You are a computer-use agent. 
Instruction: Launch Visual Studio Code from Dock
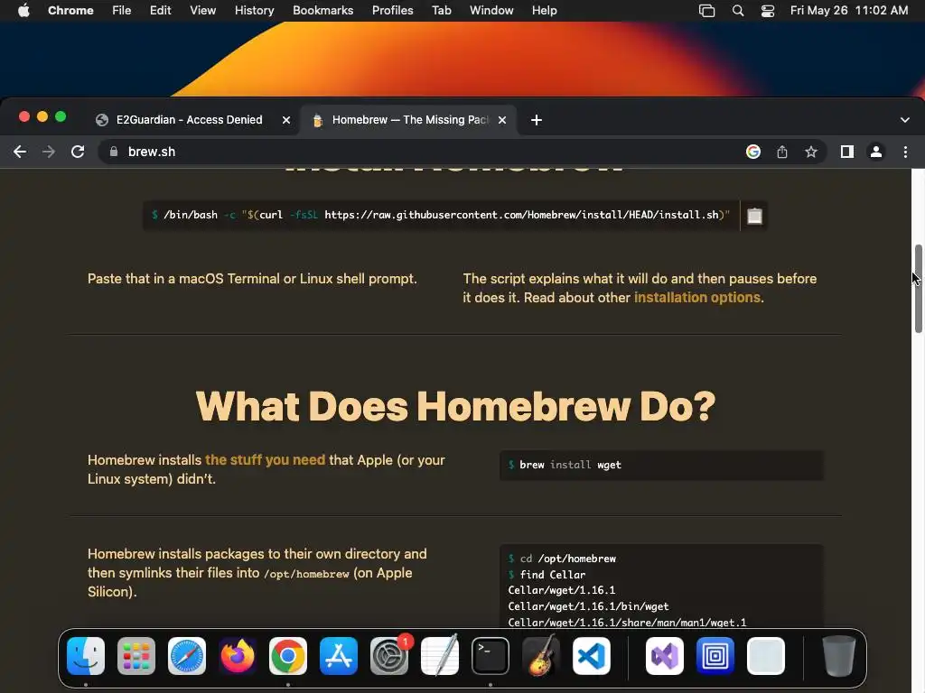pyautogui.click(x=592, y=656)
